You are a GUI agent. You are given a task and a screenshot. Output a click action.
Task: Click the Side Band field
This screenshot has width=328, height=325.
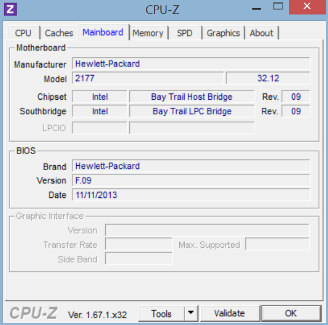(x=139, y=258)
